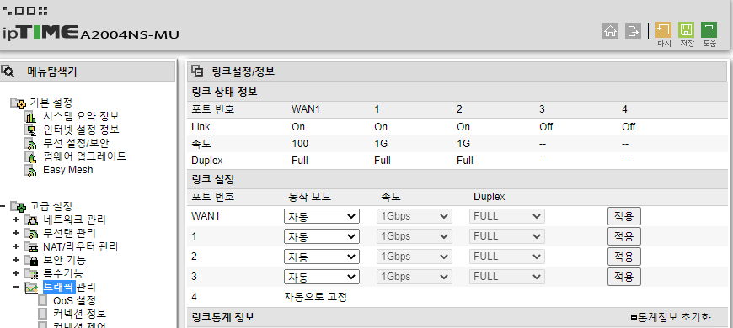Click the 기본 설정 folder icon
Screen dimensions: 733x328
[19, 103]
